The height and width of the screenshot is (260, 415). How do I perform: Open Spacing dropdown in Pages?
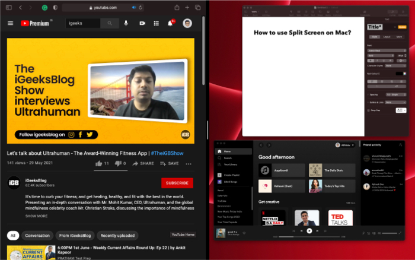pyautogui.click(x=396, y=94)
